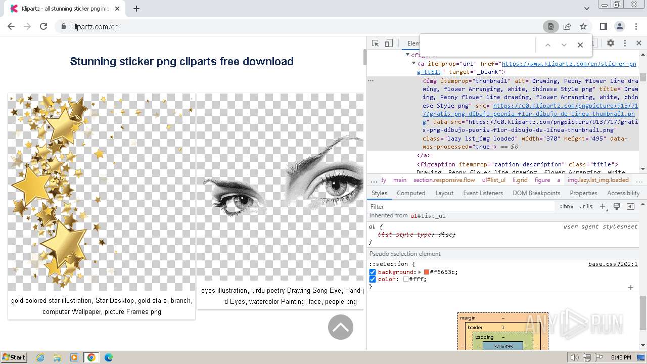The height and width of the screenshot is (364, 647).
Task: Open the DevTools customize three-dot menu
Action: point(625,43)
